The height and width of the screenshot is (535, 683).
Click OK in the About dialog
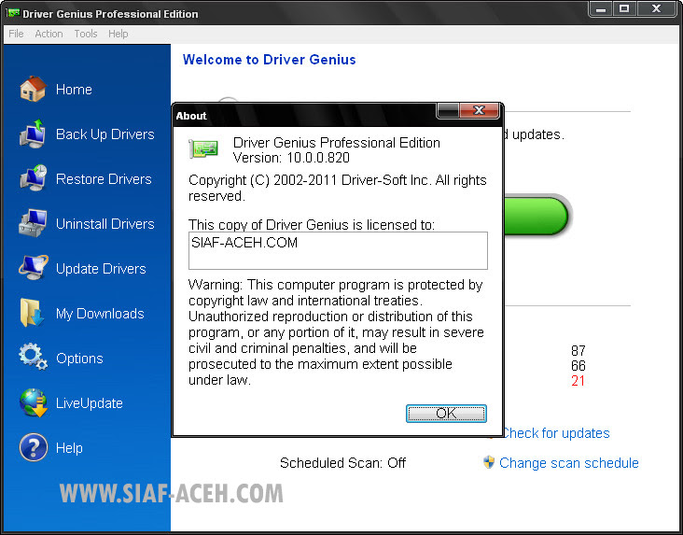coord(446,414)
